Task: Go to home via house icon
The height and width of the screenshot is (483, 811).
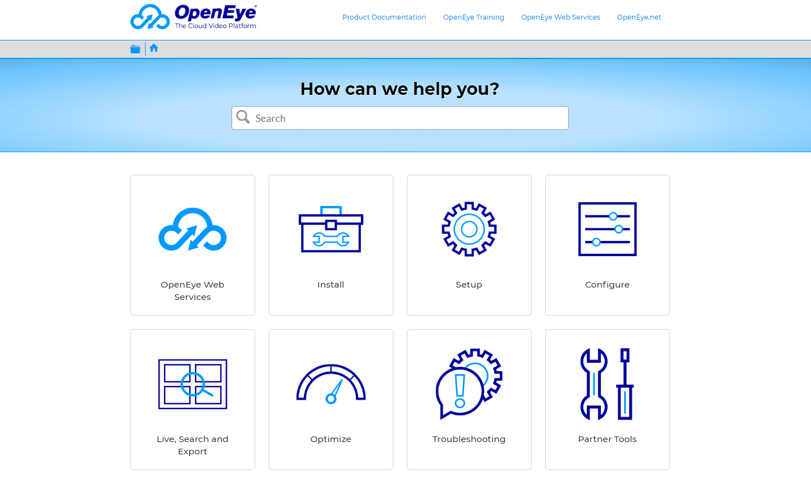Action: [x=154, y=48]
